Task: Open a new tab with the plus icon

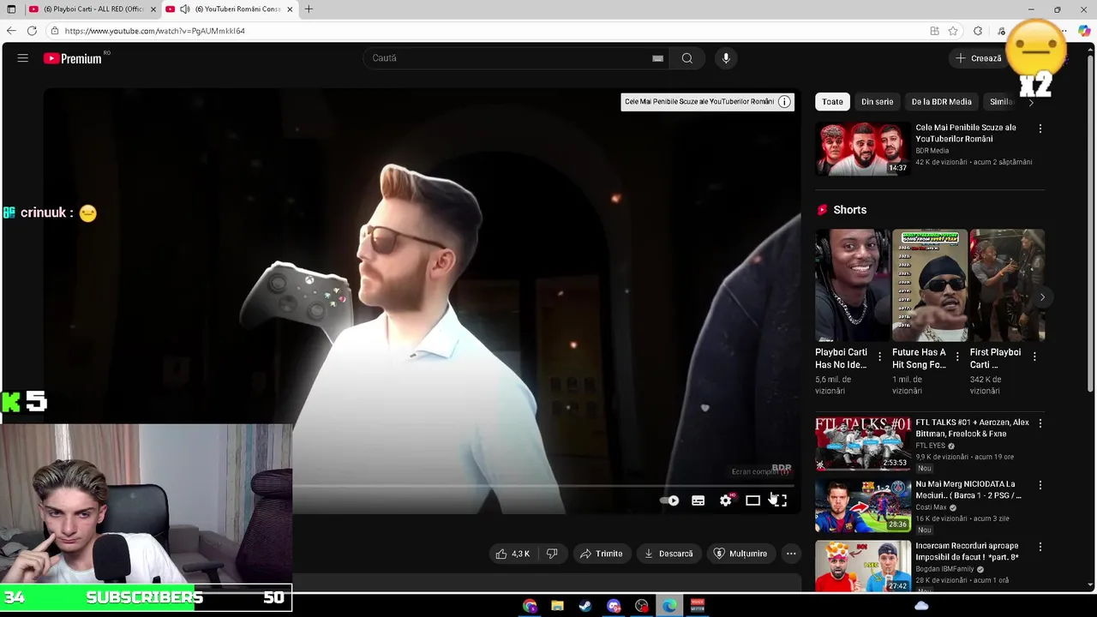Action: pyautogui.click(x=309, y=9)
